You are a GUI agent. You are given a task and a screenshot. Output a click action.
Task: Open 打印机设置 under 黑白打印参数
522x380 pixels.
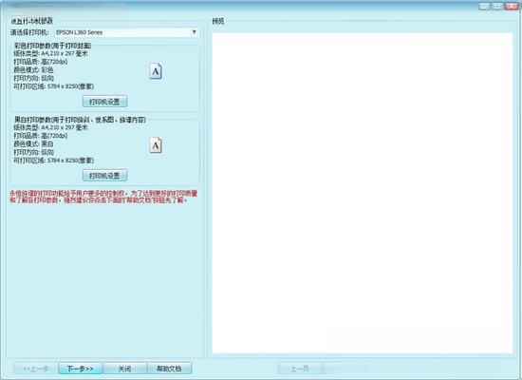[x=104, y=176]
